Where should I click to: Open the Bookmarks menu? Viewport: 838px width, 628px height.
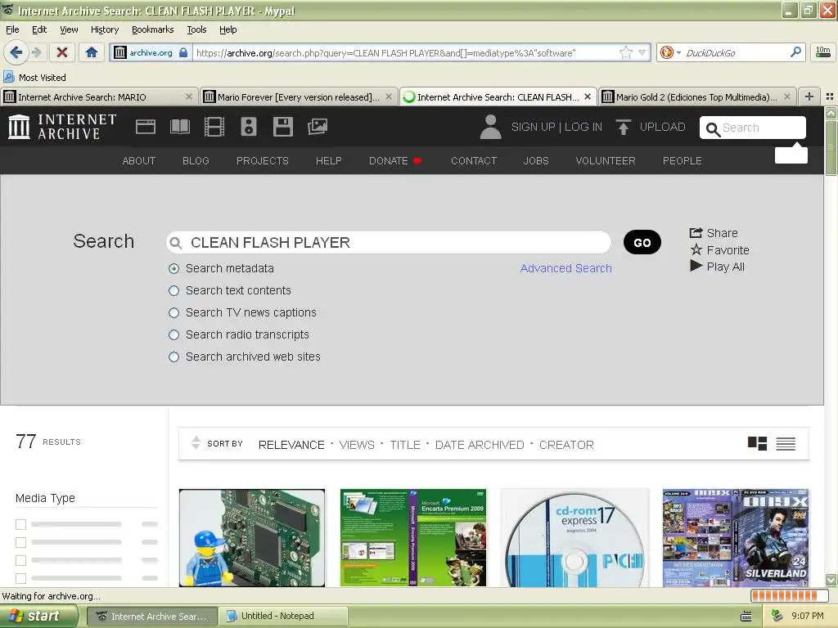pos(153,29)
